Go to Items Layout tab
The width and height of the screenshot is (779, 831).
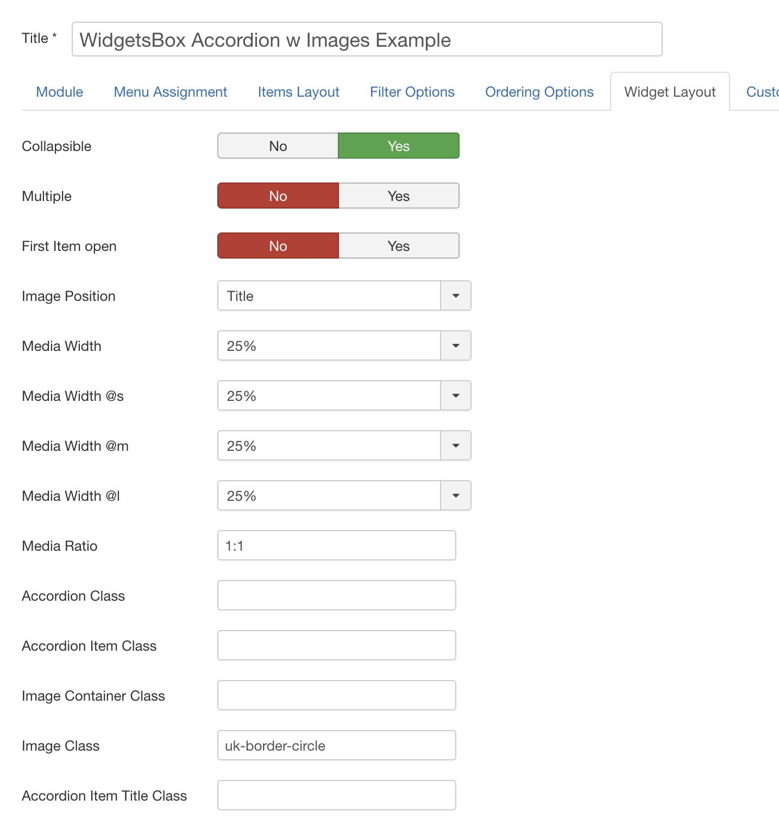click(x=299, y=92)
